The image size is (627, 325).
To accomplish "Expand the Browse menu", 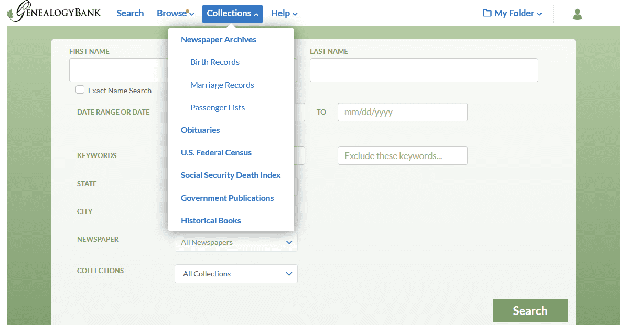I will point(175,13).
